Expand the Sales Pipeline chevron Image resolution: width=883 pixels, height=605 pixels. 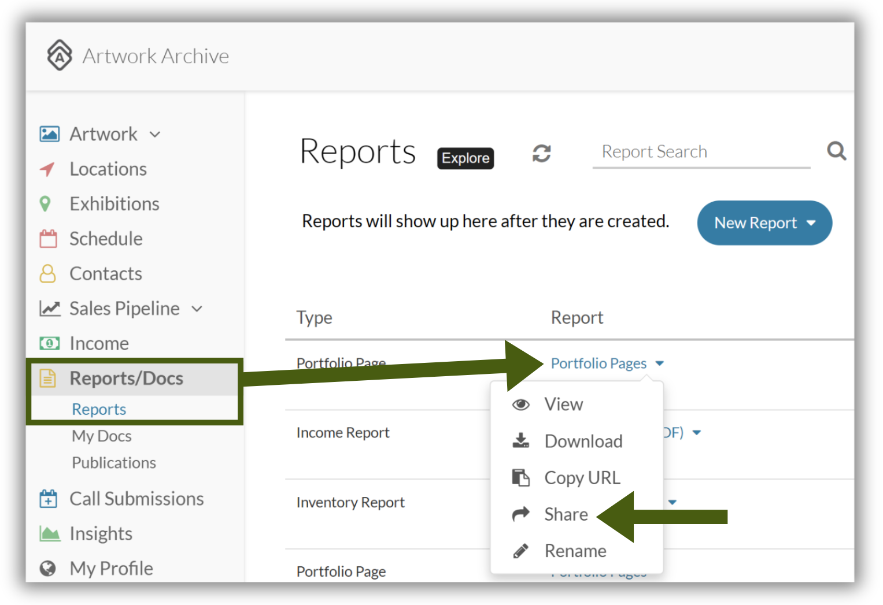coord(197,309)
